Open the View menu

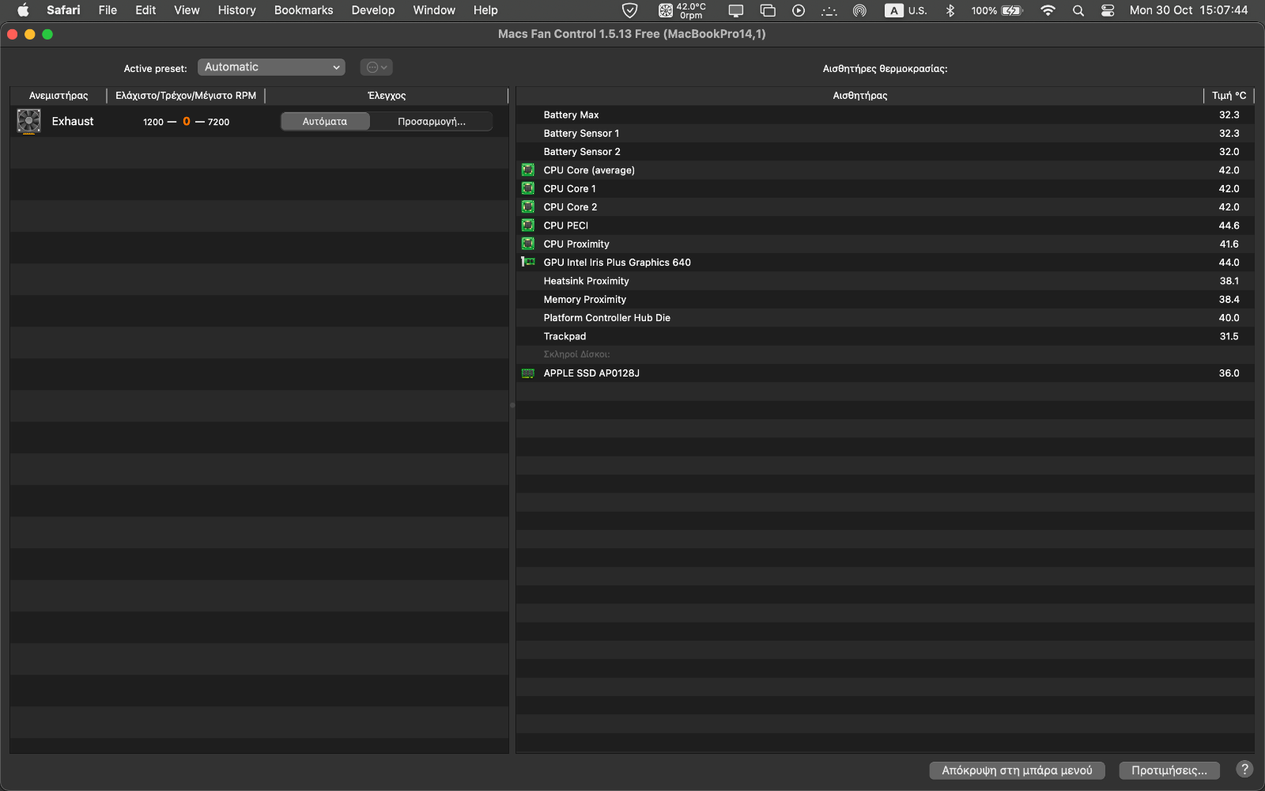187,10
